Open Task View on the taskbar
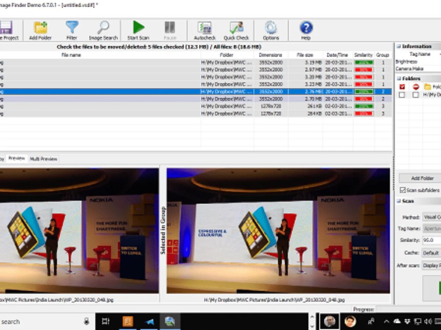 coord(105,322)
